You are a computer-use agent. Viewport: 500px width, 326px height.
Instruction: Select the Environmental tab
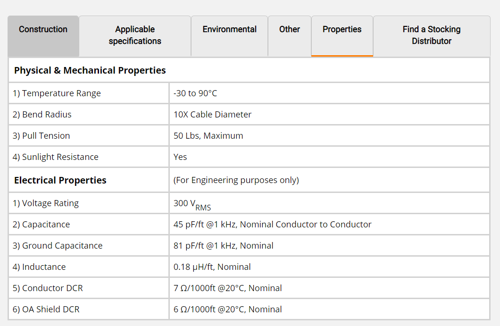point(229,30)
